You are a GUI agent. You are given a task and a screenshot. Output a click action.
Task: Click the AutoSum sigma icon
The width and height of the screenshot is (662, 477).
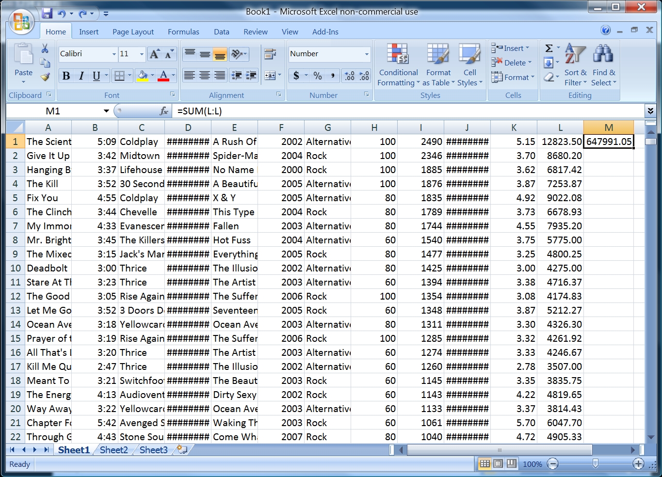coord(549,48)
